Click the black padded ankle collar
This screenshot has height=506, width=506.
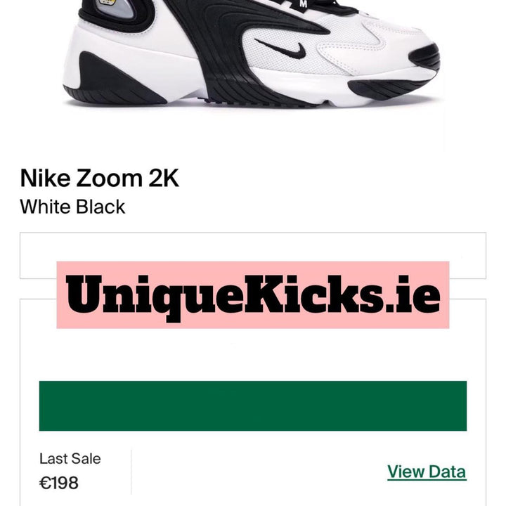[116, 16]
